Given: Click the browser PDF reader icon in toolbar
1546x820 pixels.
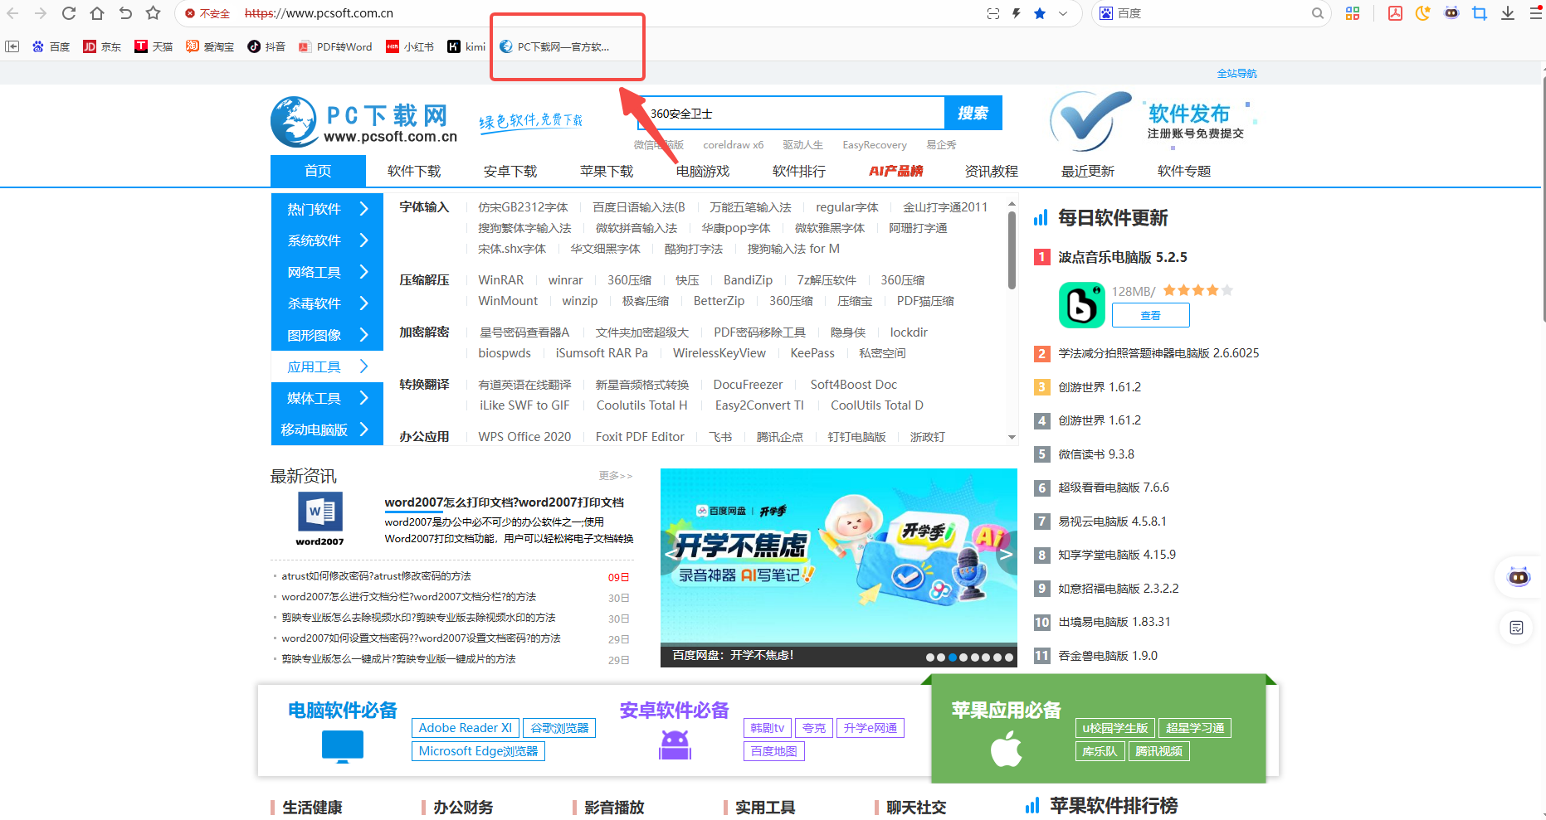Looking at the screenshot, I should [1395, 13].
